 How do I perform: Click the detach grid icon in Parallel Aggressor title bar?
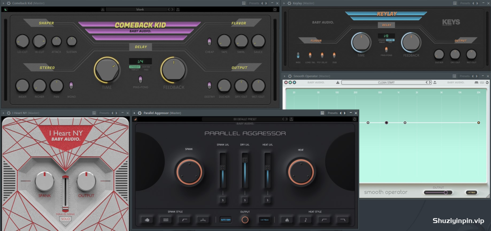point(323,113)
